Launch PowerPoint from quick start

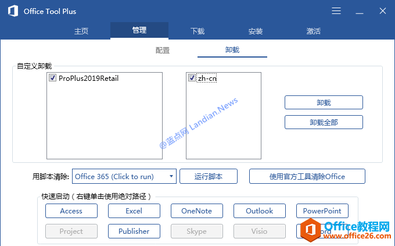[x=322, y=211]
